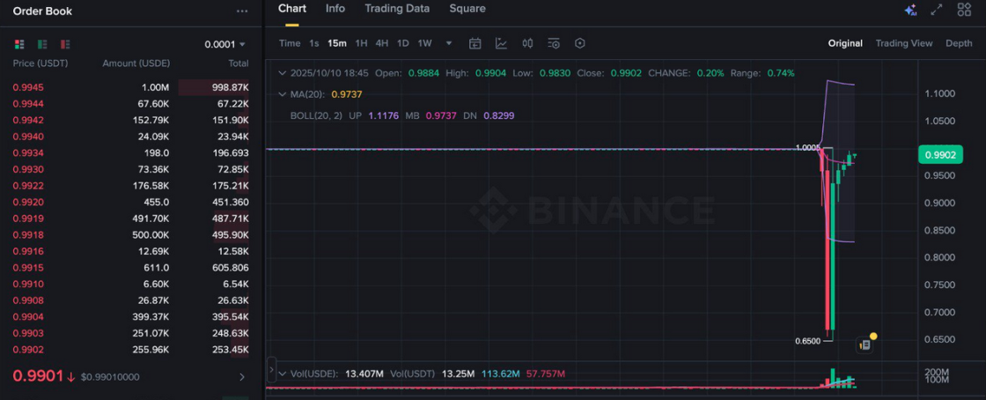Collapse the MA(20) indicator chevron
The height and width of the screenshot is (400, 986).
pos(282,94)
